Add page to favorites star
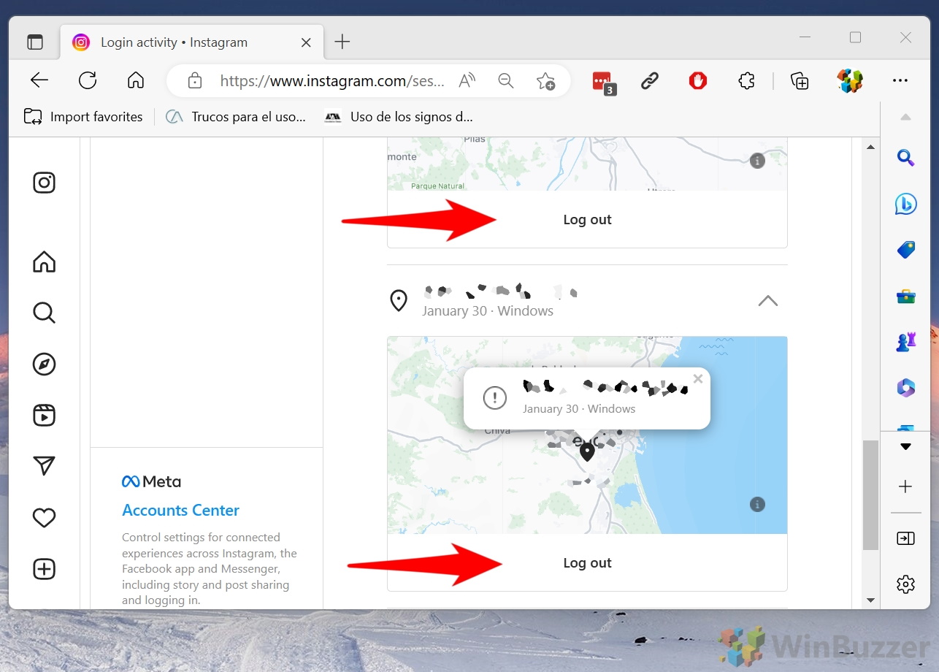Image resolution: width=939 pixels, height=672 pixels. [545, 80]
